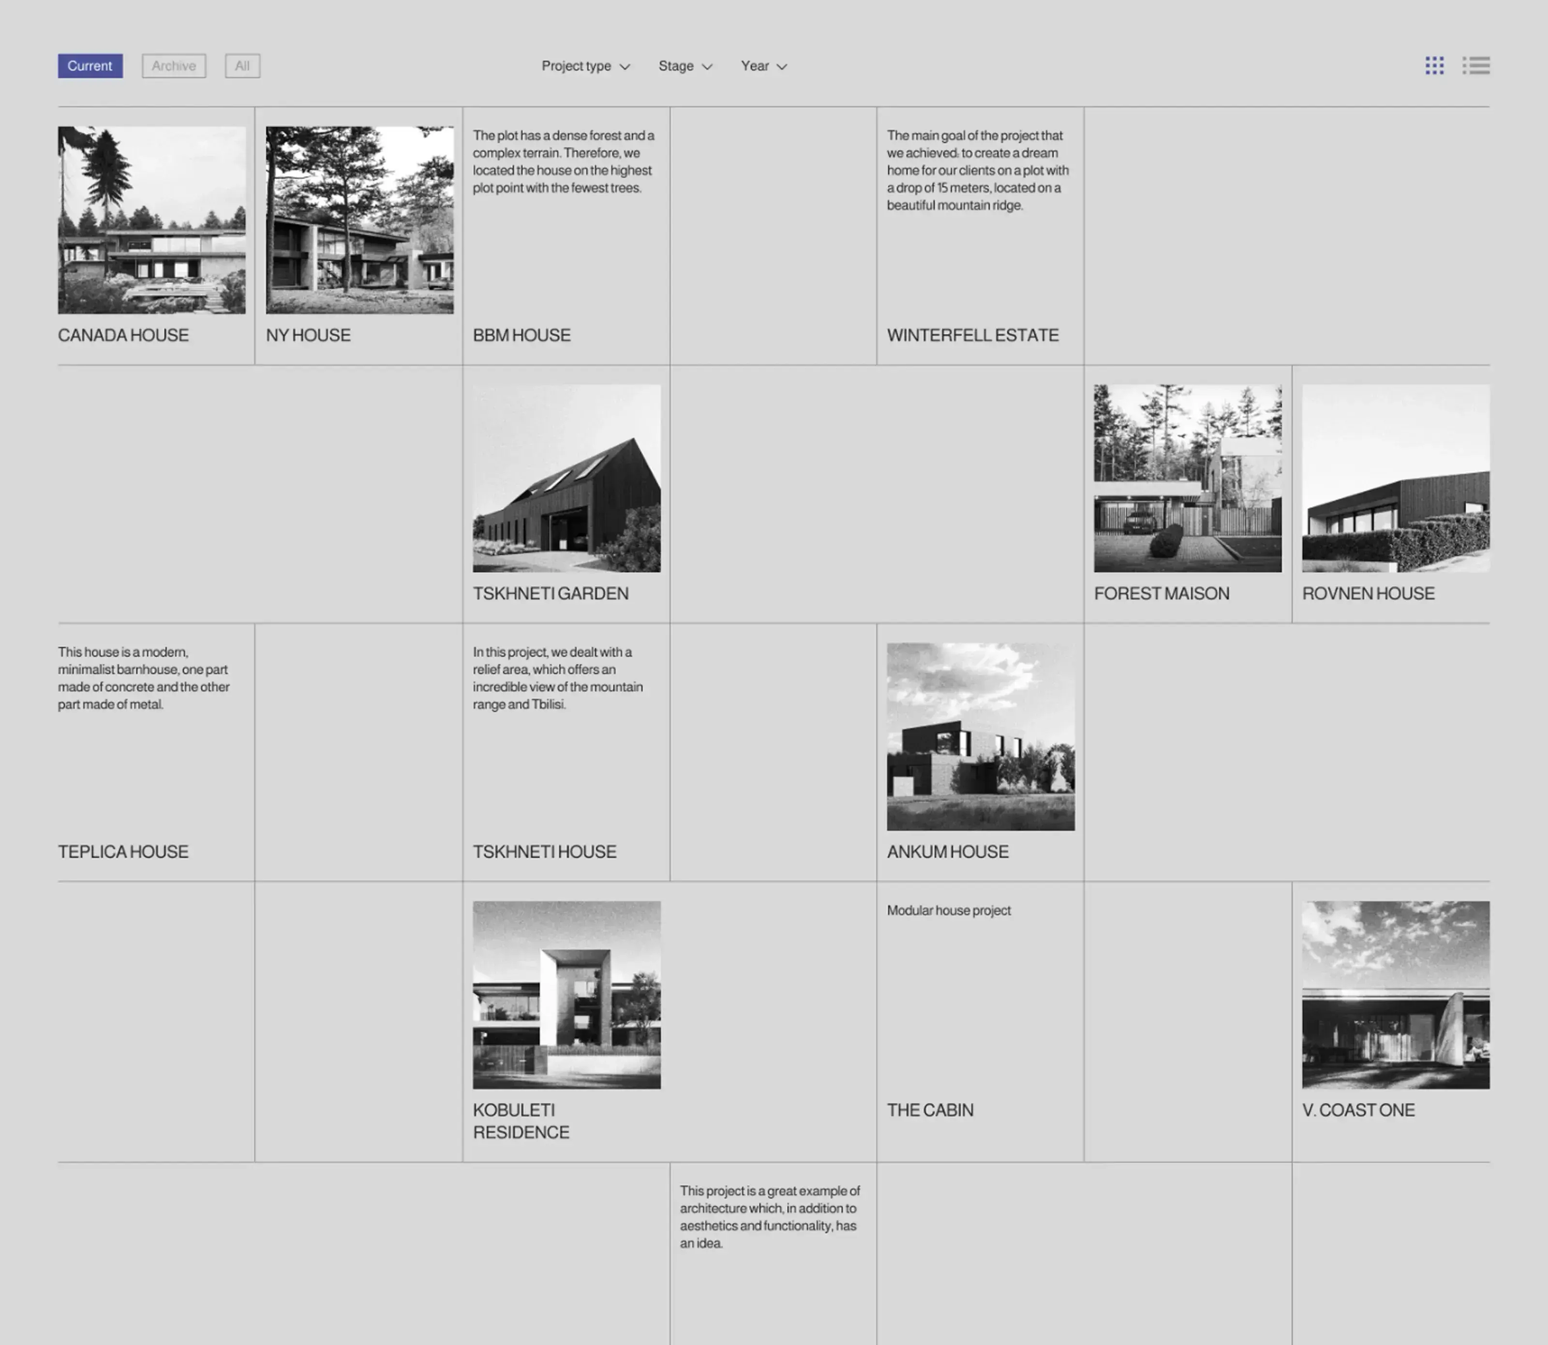Image resolution: width=1548 pixels, height=1345 pixels.
Task: Click the Tskhneti House relief area description
Action: tap(557, 678)
